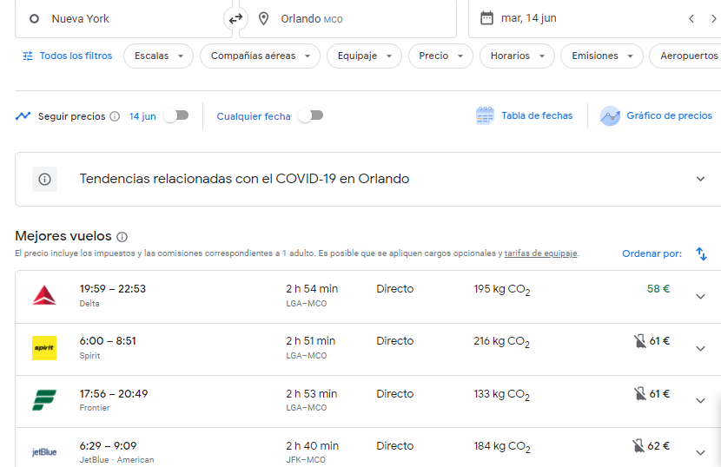
Task: Click the origin circle icon beside Nueva York
Action: coord(34,19)
